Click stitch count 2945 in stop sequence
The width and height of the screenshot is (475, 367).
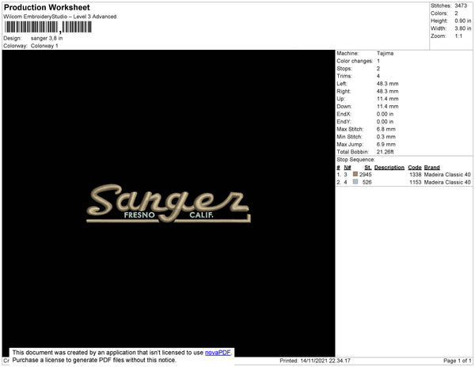click(x=365, y=175)
